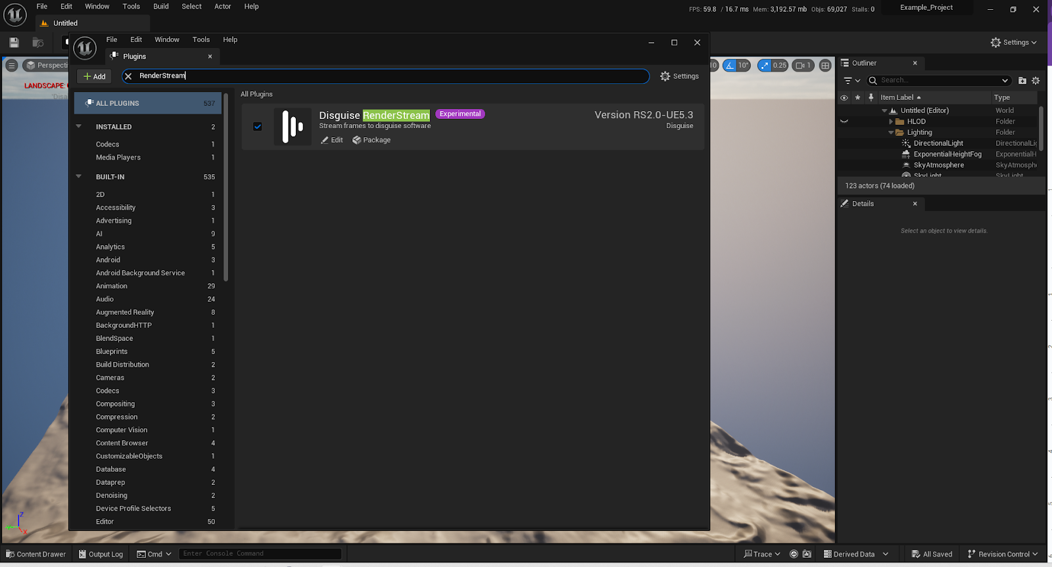Open Plugins window Settings gear
The image size is (1052, 567).
point(679,76)
